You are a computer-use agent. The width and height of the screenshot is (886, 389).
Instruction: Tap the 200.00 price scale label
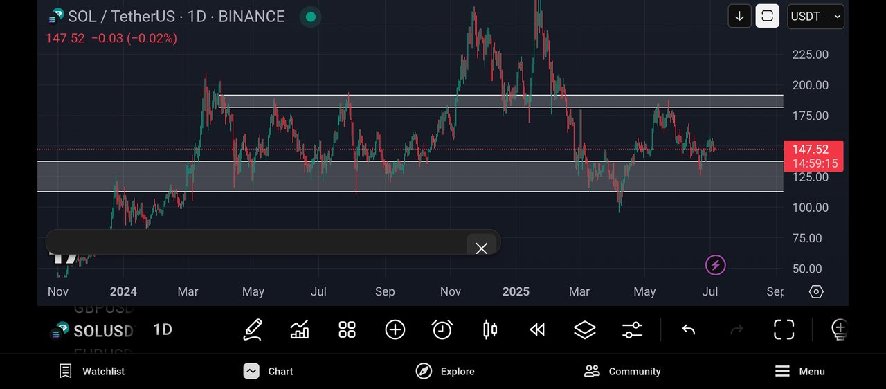(x=811, y=85)
